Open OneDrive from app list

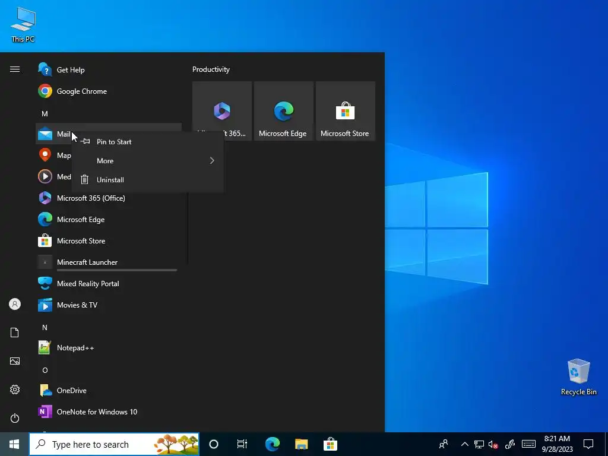pyautogui.click(x=109, y=391)
